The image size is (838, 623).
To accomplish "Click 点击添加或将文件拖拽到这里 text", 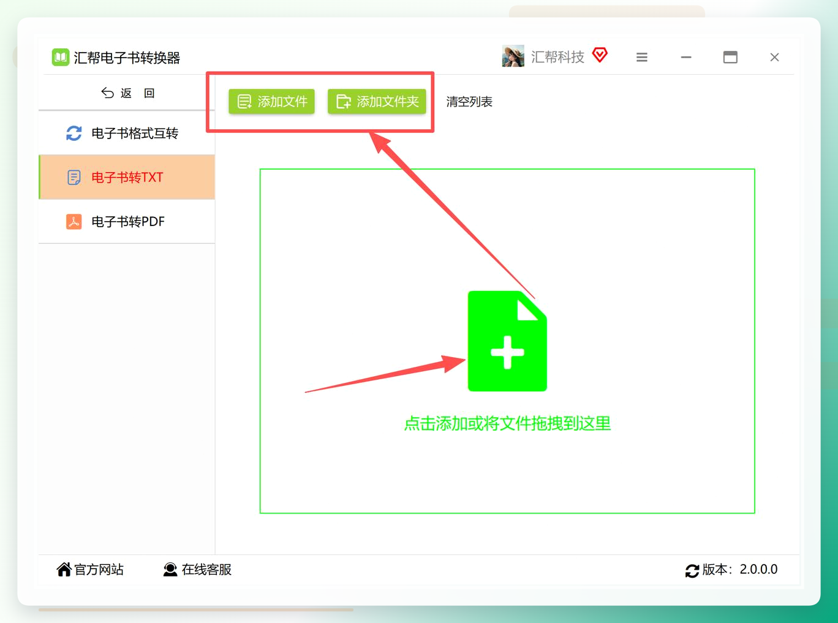I will 507,423.
